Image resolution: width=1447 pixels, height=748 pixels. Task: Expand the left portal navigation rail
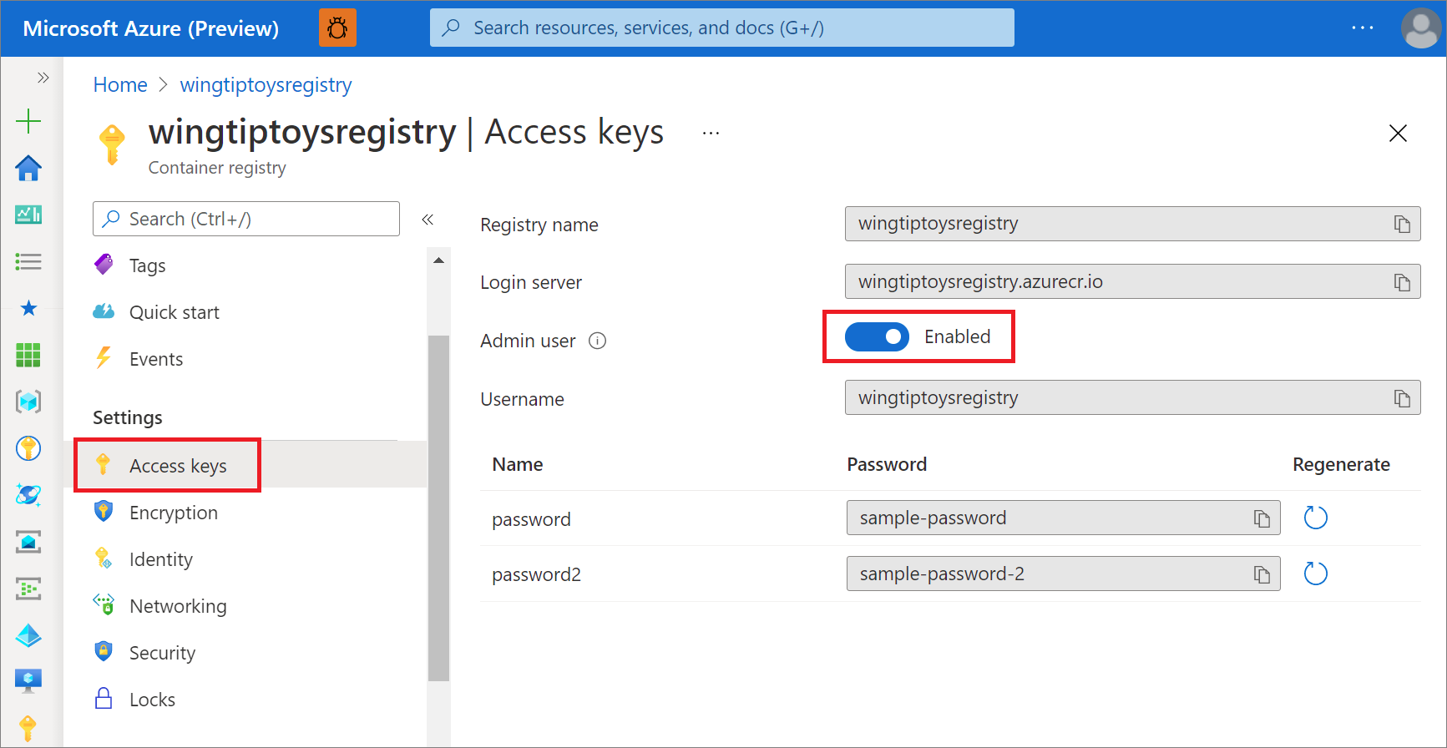coord(43,78)
